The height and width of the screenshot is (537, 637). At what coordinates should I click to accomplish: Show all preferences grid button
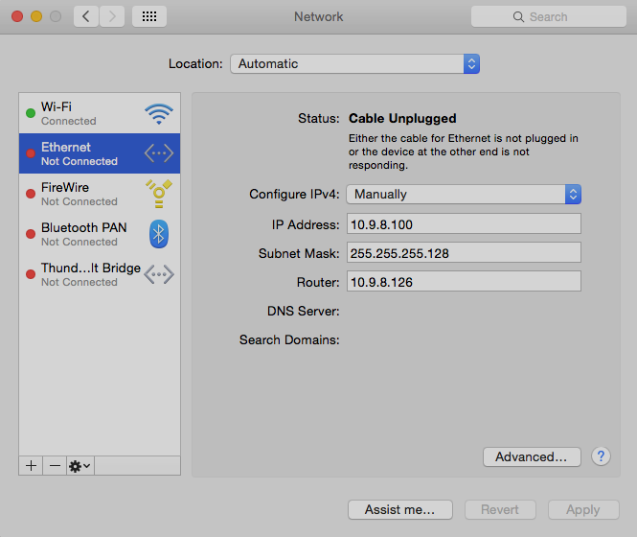149,16
